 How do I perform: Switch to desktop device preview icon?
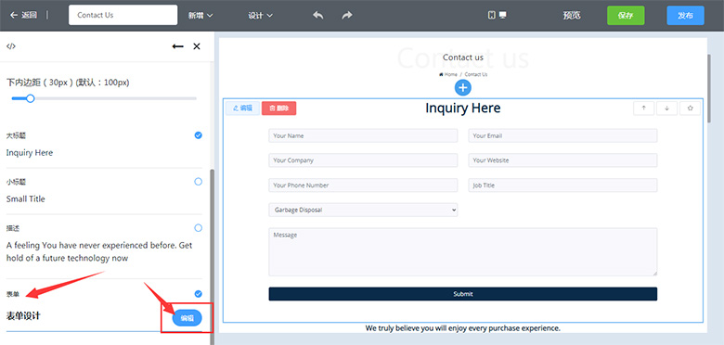tap(503, 15)
